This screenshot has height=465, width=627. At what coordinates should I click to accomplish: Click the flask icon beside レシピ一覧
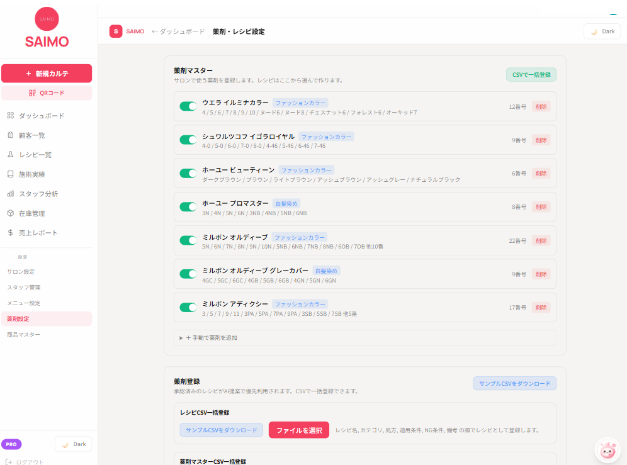11,154
